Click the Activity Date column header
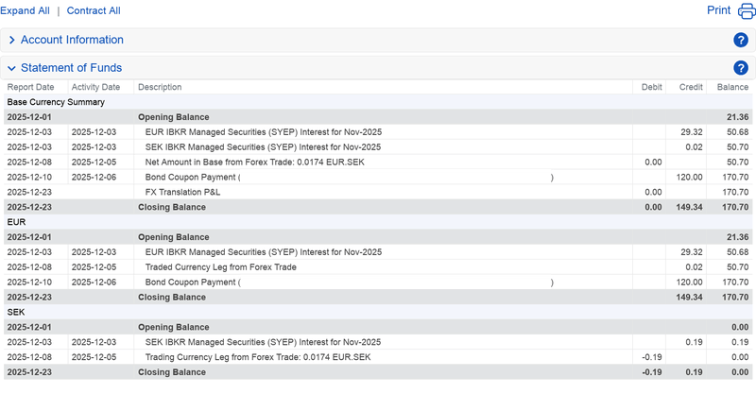This screenshot has width=756, height=394. click(95, 87)
